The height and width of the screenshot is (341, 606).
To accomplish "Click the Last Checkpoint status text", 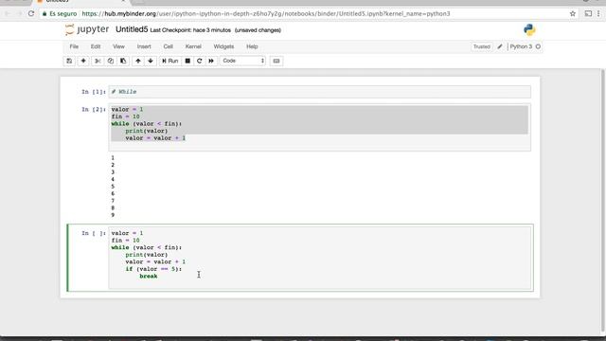I will (190, 30).
